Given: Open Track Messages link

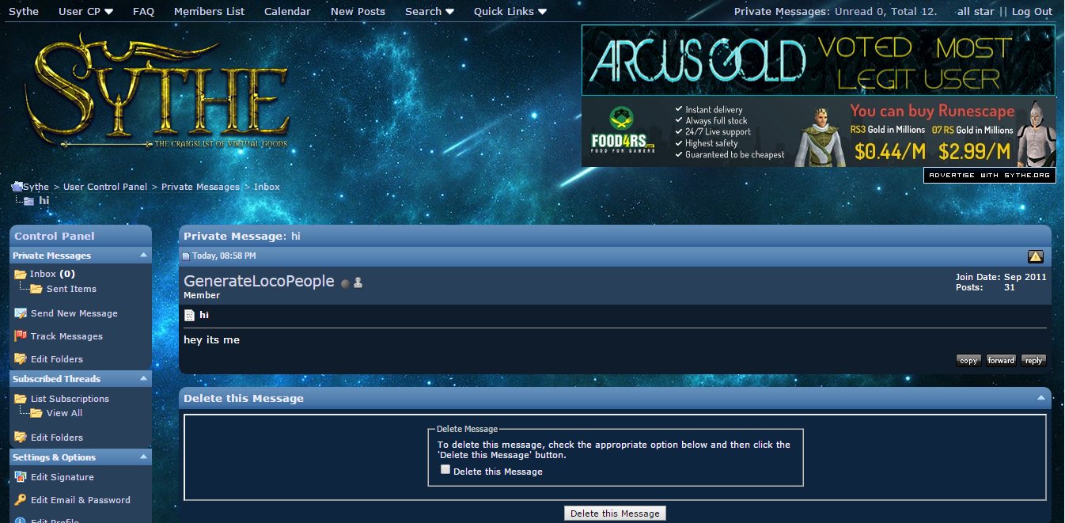Looking at the screenshot, I should click(66, 336).
